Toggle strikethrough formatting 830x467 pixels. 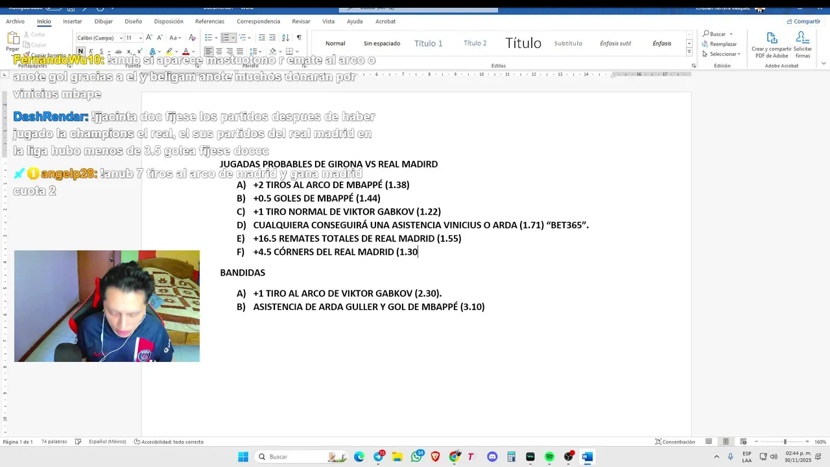tap(118, 51)
